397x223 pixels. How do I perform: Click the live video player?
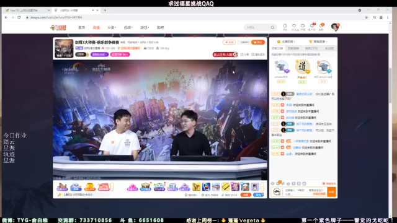pyautogui.click(x=160, y=120)
